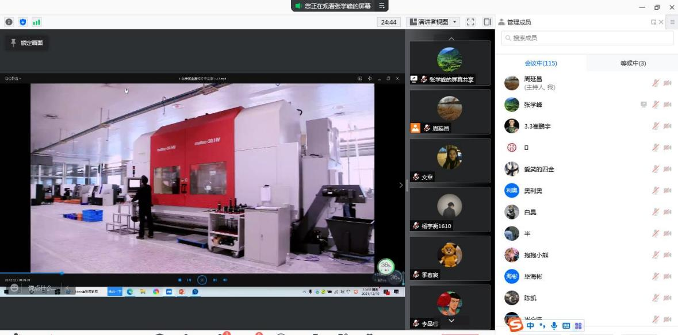Toggle 张学峰's microphone in member list
The image size is (678, 335).
coord(656,105)
